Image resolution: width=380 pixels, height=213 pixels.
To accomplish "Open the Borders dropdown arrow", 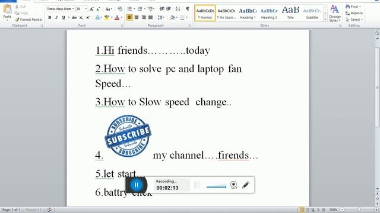I will coord(186,17).
